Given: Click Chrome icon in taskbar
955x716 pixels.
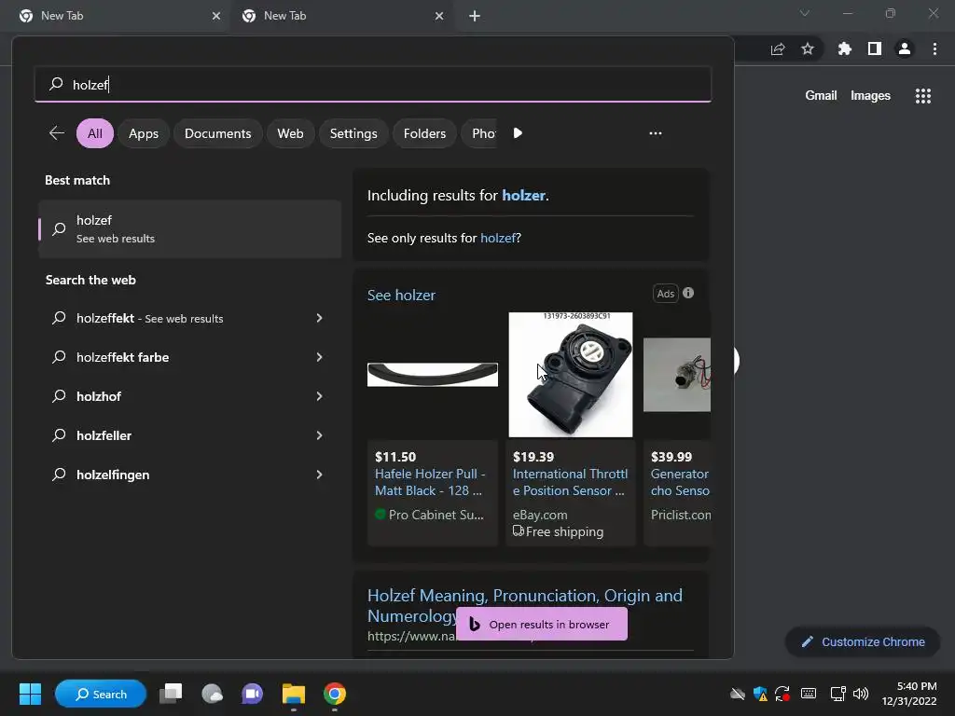Looking at the screenshot, I should coord(335,694).
